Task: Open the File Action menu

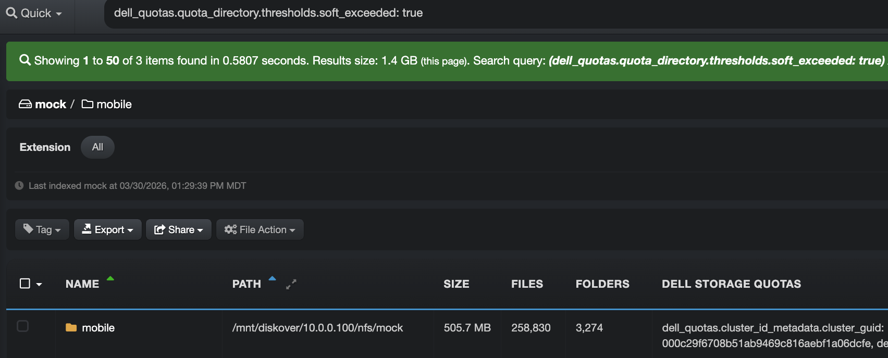Action: click(260, 229)
